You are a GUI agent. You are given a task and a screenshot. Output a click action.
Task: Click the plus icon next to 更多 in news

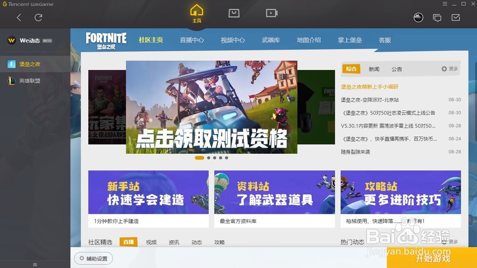click(444, 69)
